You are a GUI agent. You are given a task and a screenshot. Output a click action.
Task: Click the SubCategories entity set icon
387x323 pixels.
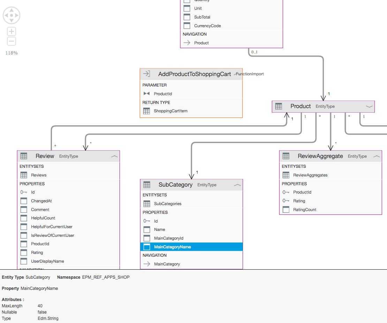147,204
